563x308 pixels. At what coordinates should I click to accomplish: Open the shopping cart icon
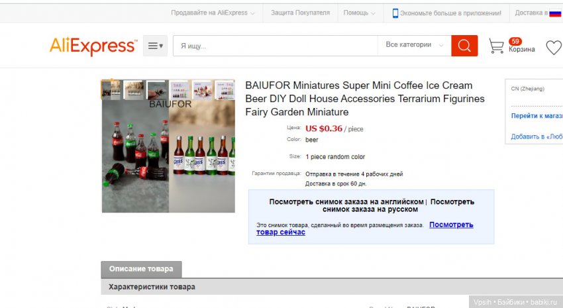(496, 46)
